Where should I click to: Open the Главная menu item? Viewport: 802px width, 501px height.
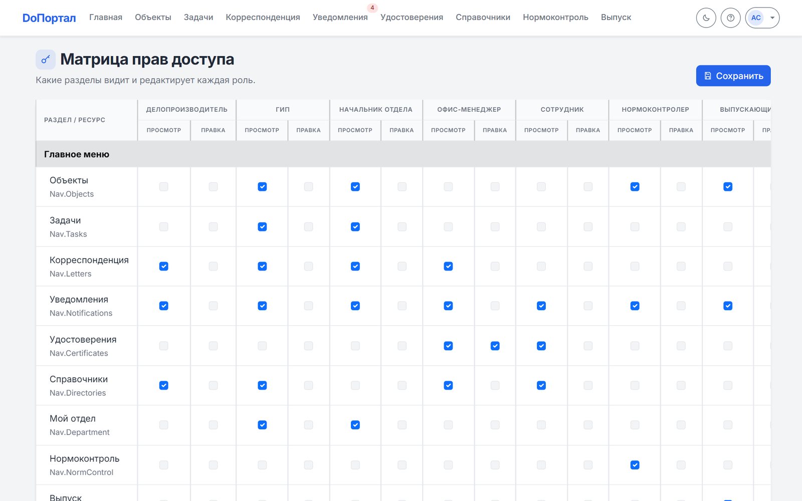click(x=106, y=18)
